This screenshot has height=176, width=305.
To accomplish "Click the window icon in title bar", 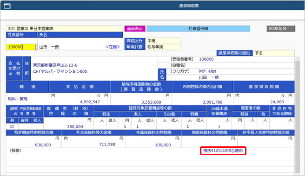I will (x=7, y=6).
